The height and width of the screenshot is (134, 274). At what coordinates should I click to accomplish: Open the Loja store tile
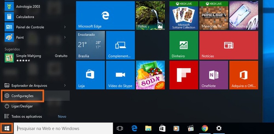click(90, 75)
